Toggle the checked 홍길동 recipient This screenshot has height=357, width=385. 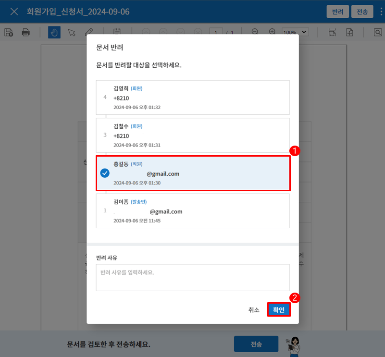[x=193, y=173]
